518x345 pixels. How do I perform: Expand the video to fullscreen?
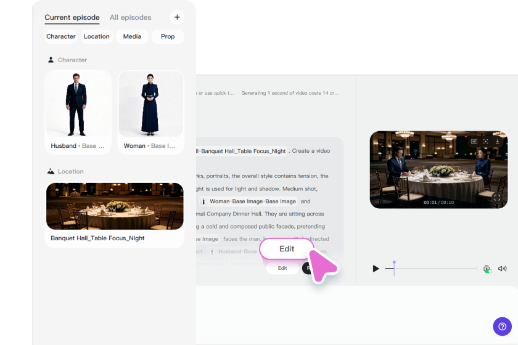tap(497, 197)
